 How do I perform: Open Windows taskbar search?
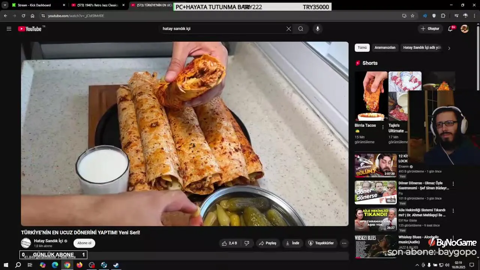coord(18,265)
